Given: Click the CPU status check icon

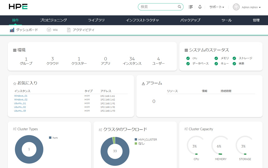Looking at the screenshot, I should 188,58.
